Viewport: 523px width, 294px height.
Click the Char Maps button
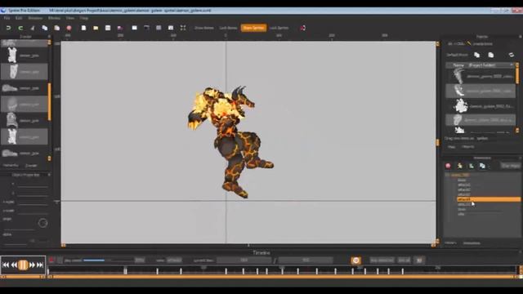click(511, 166)
